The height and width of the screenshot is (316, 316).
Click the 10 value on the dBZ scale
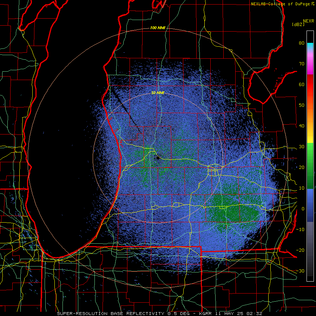(x=302, y=188)
